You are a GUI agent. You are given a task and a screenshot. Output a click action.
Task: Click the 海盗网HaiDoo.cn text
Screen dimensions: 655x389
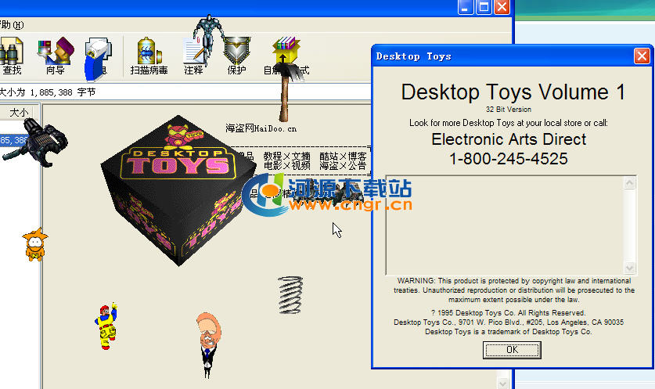[x=261, y=128]
